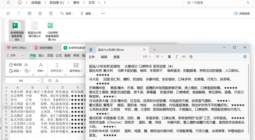Switch to 审阅 ribbon tab in WPS
The image size is (255, 140).
pos(76,55)
